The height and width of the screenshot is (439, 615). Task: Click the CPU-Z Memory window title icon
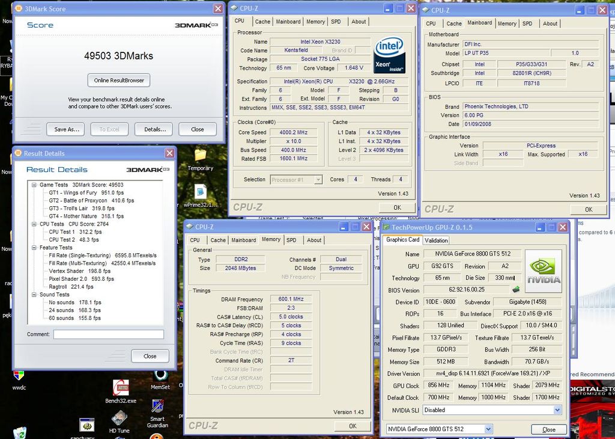[x=189, y=227]
